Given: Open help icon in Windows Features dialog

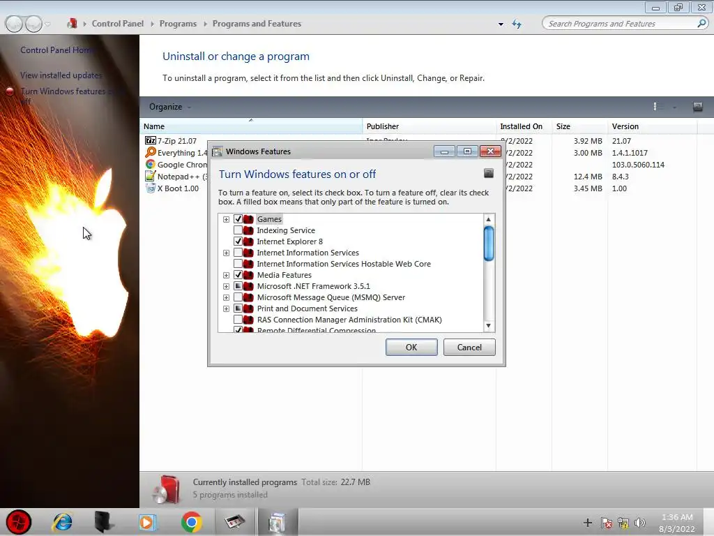Looking at the screenshot, I should tap(489, 173).
